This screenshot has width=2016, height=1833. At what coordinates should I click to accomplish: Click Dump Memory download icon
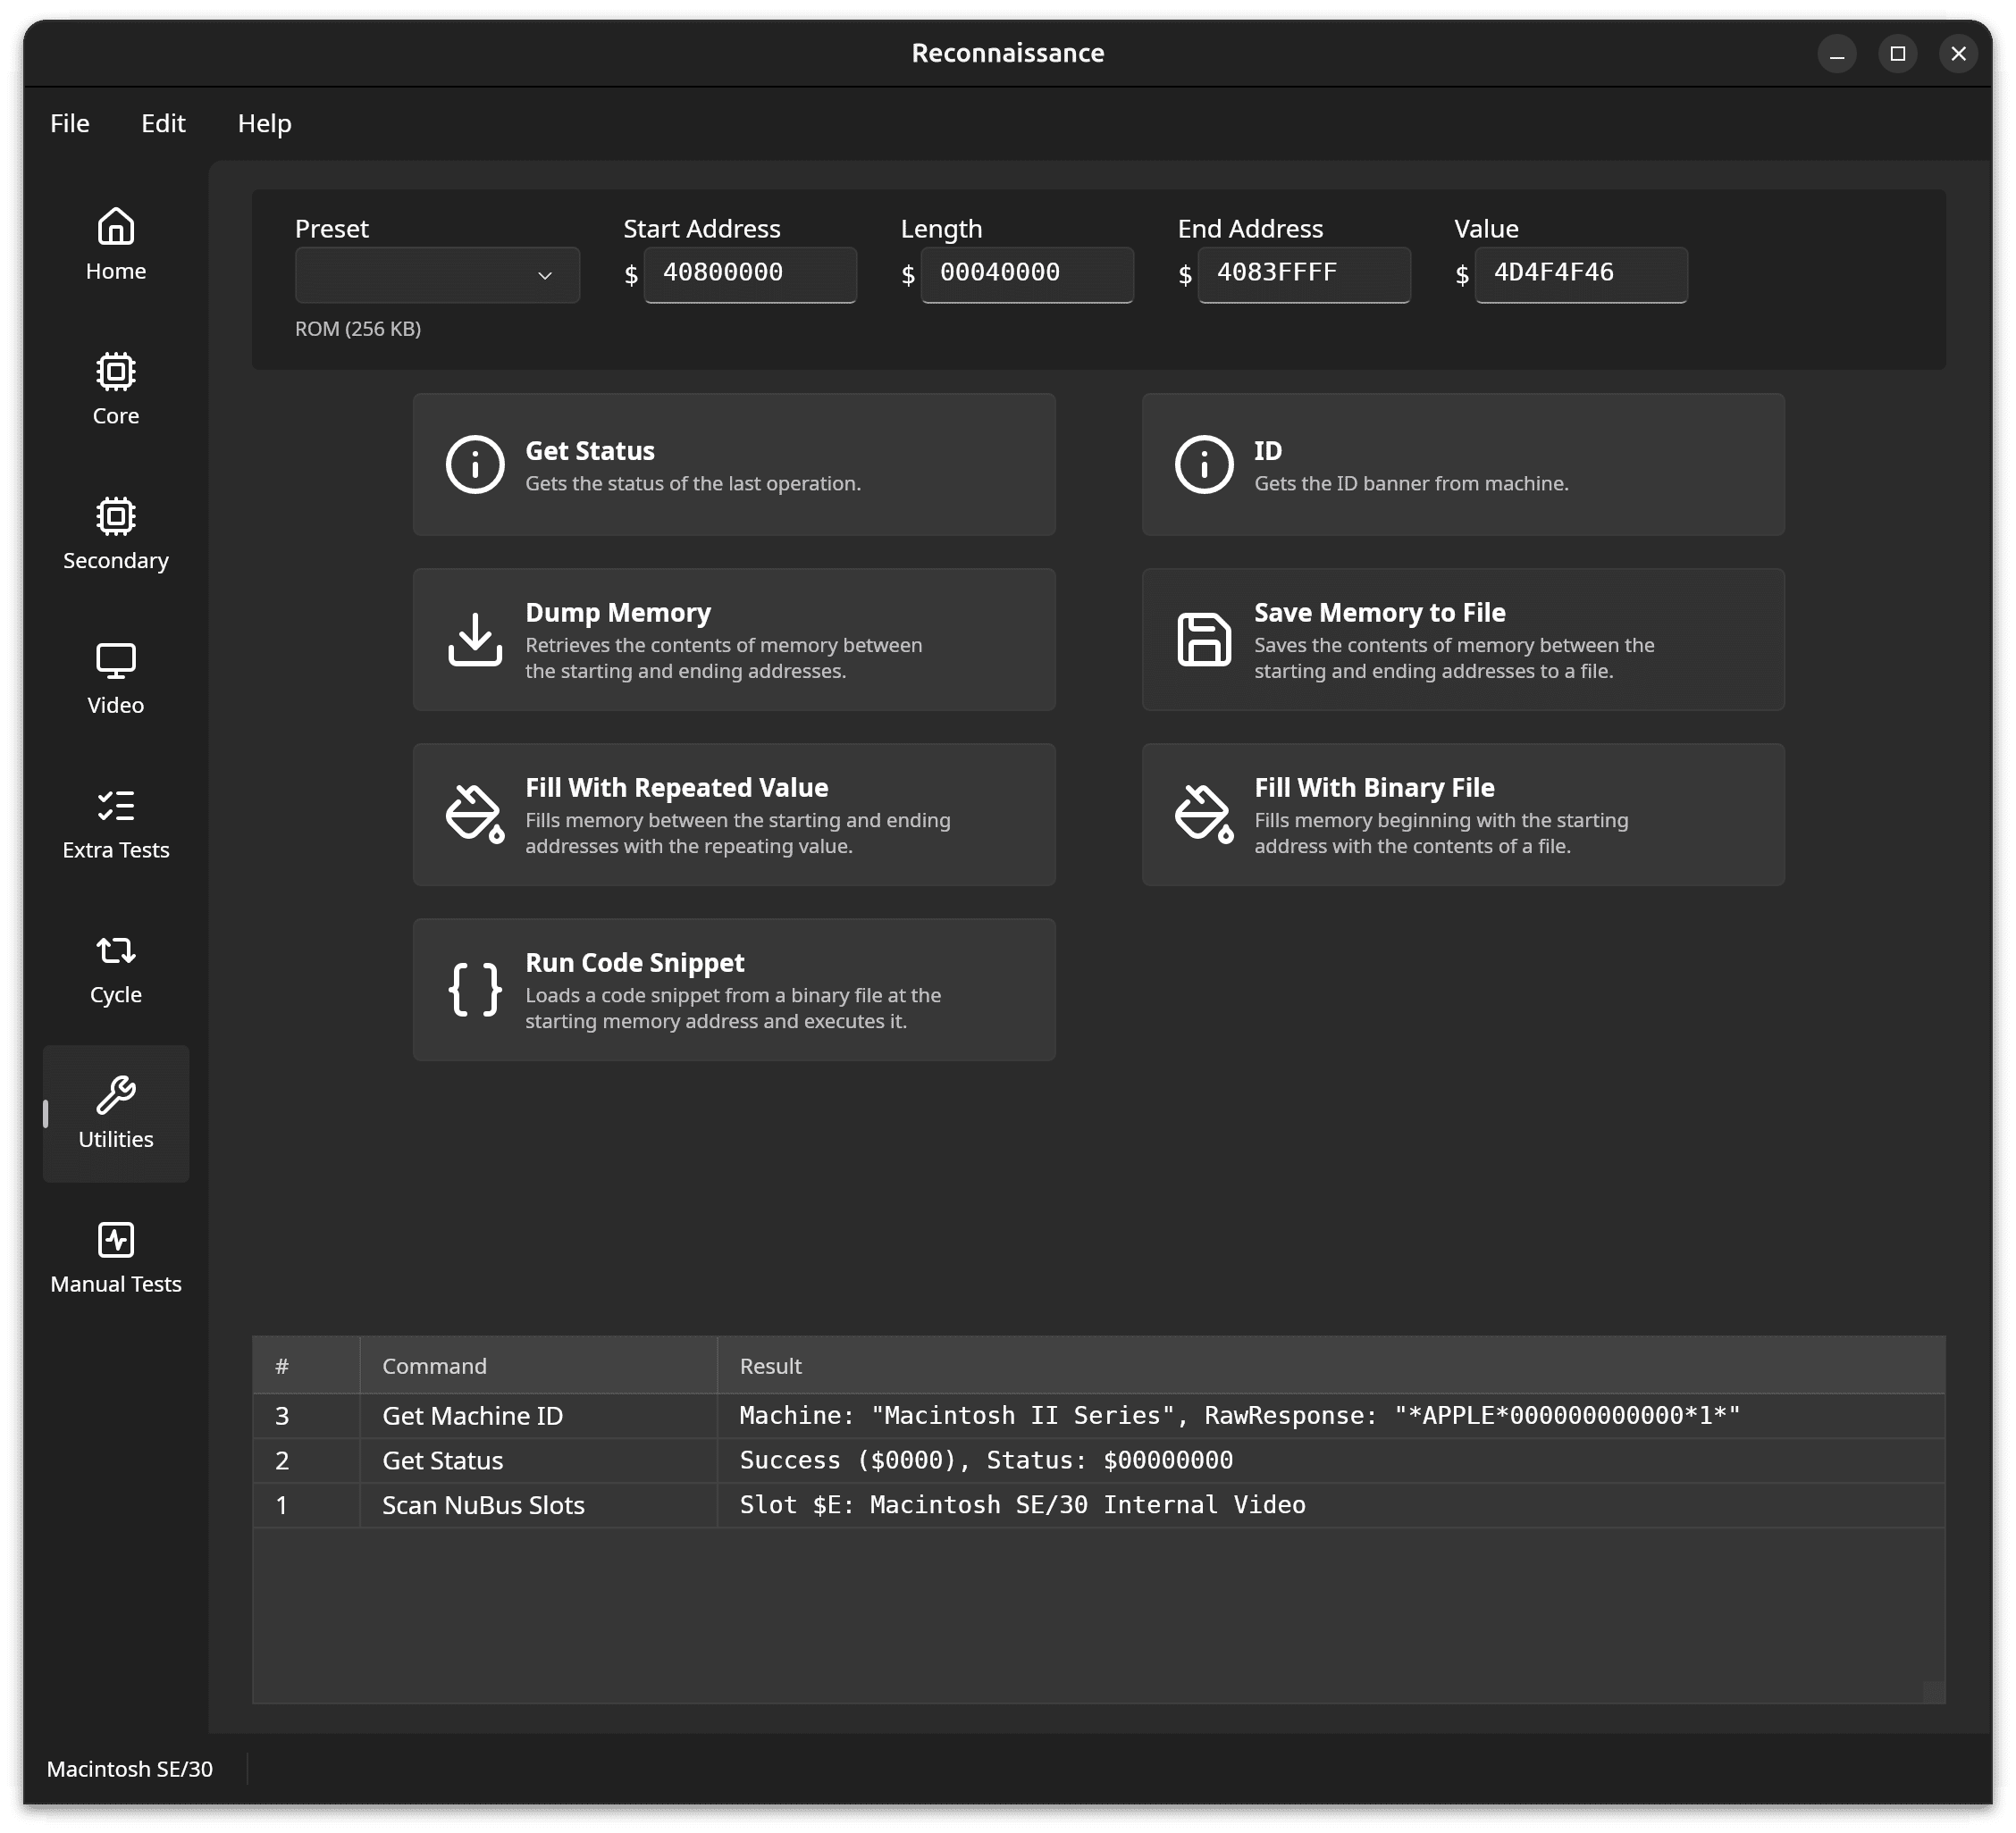[475, 640]
